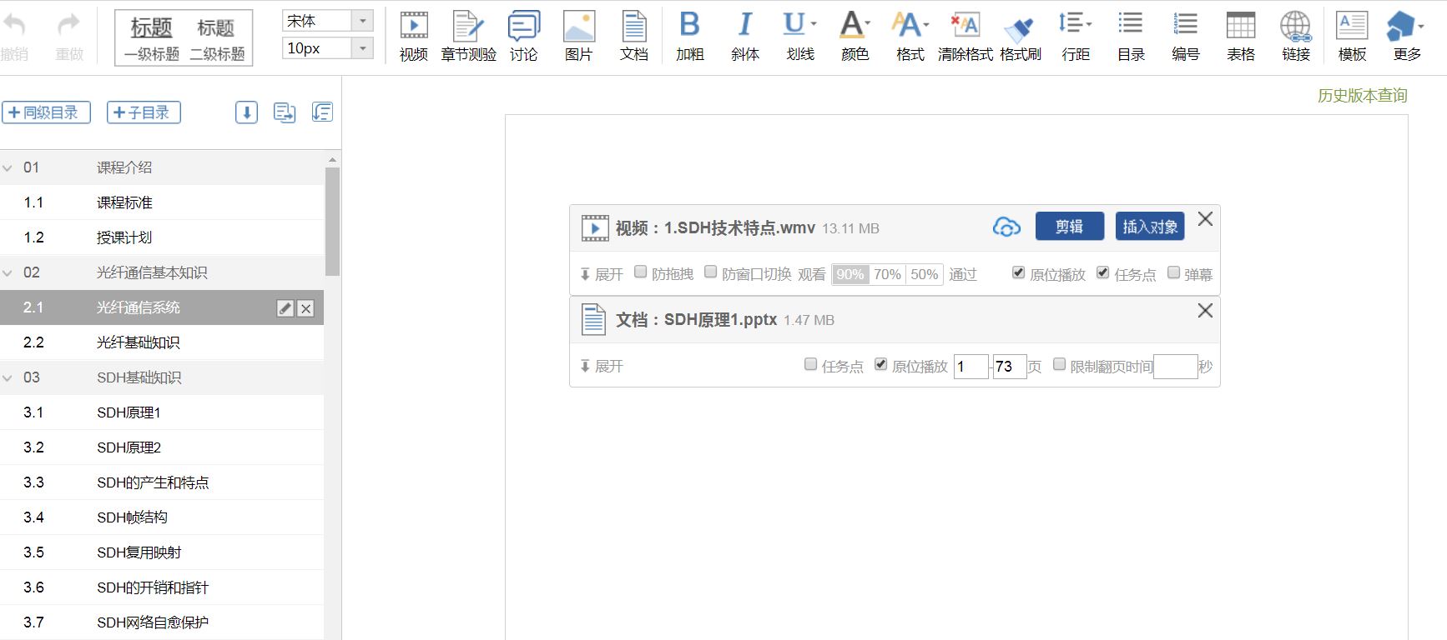This screenshot has height=640, width=1447.
Task: Apply the 一级标题 heading style
Action: [151, 38]
